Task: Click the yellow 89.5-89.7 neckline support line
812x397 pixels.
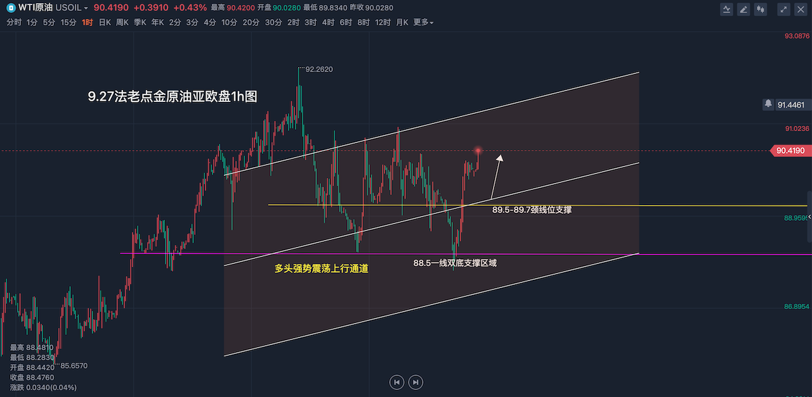Action: (x=381, y=205)
